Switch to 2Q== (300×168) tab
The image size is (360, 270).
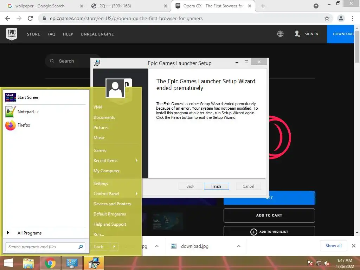(115, 6)
